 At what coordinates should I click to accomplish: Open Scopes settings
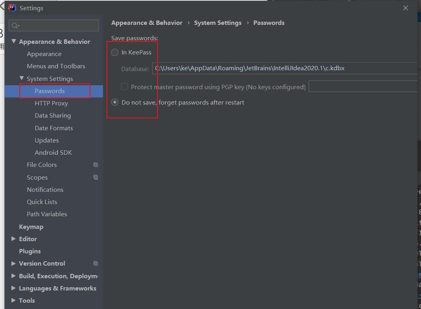[x=37, y=178]
